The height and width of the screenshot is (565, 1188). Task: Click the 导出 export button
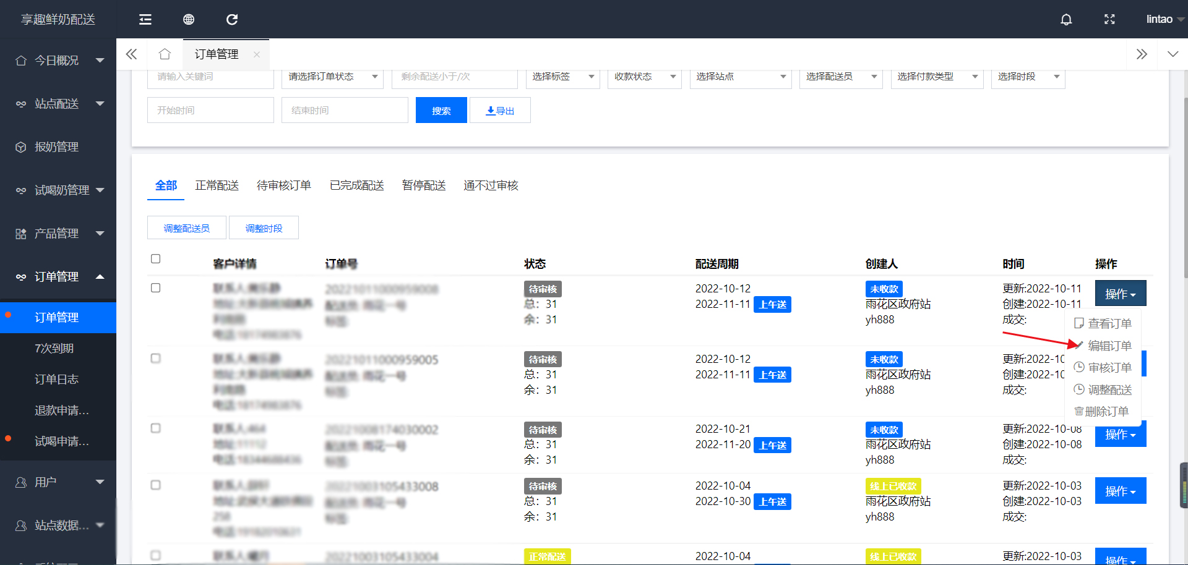coord(500,111)
